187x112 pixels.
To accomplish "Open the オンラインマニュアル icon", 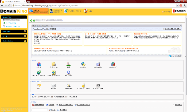I will pyautogui.click(x=83, y=85).
